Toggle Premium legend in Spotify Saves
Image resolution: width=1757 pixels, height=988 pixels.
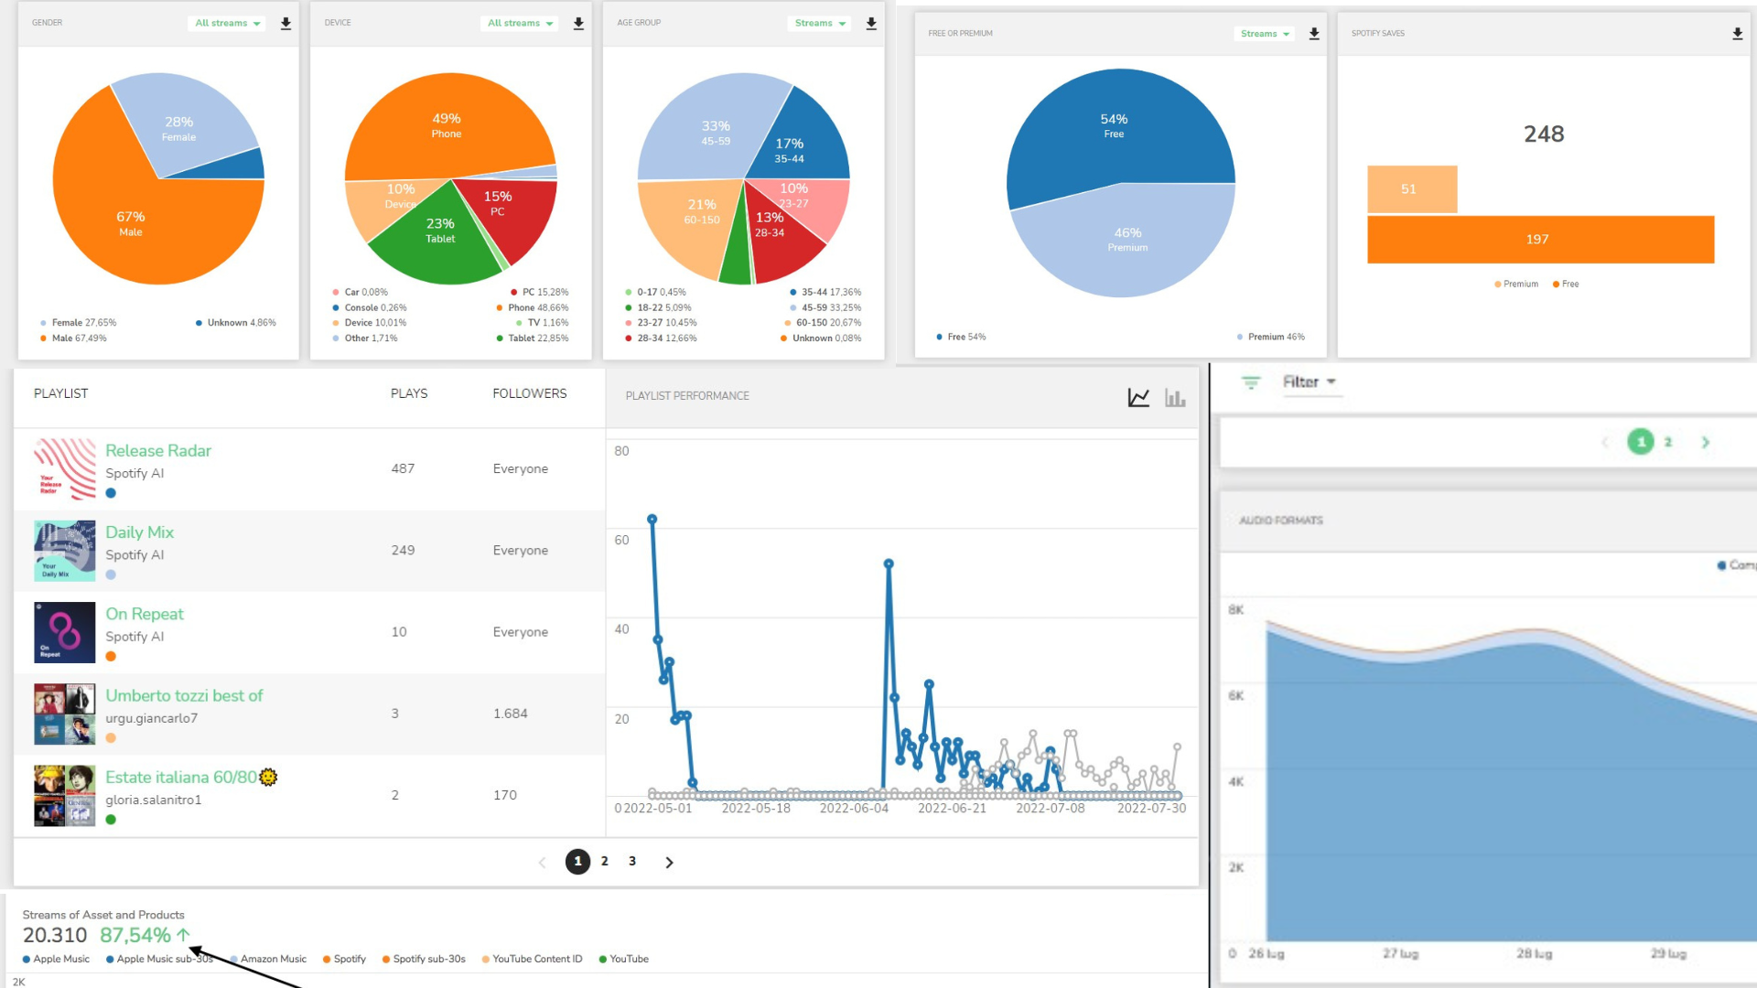click(x=1516, y=285)
